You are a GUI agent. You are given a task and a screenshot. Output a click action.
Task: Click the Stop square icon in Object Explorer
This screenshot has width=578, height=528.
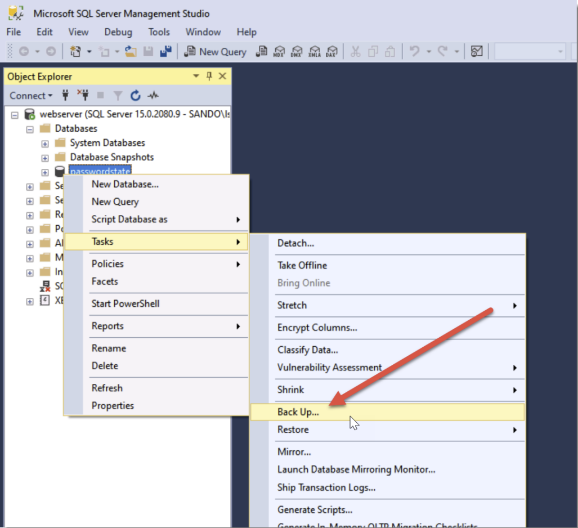pyautogui.click(x=100, y=96)
